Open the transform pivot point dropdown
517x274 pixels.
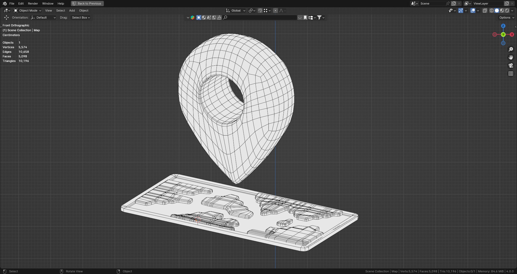[x=252, y=11]
